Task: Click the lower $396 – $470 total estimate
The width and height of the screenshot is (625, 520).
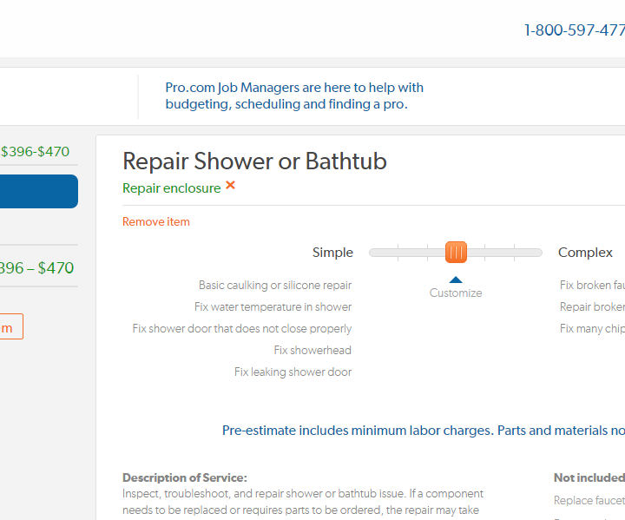Action: [36, 268]
